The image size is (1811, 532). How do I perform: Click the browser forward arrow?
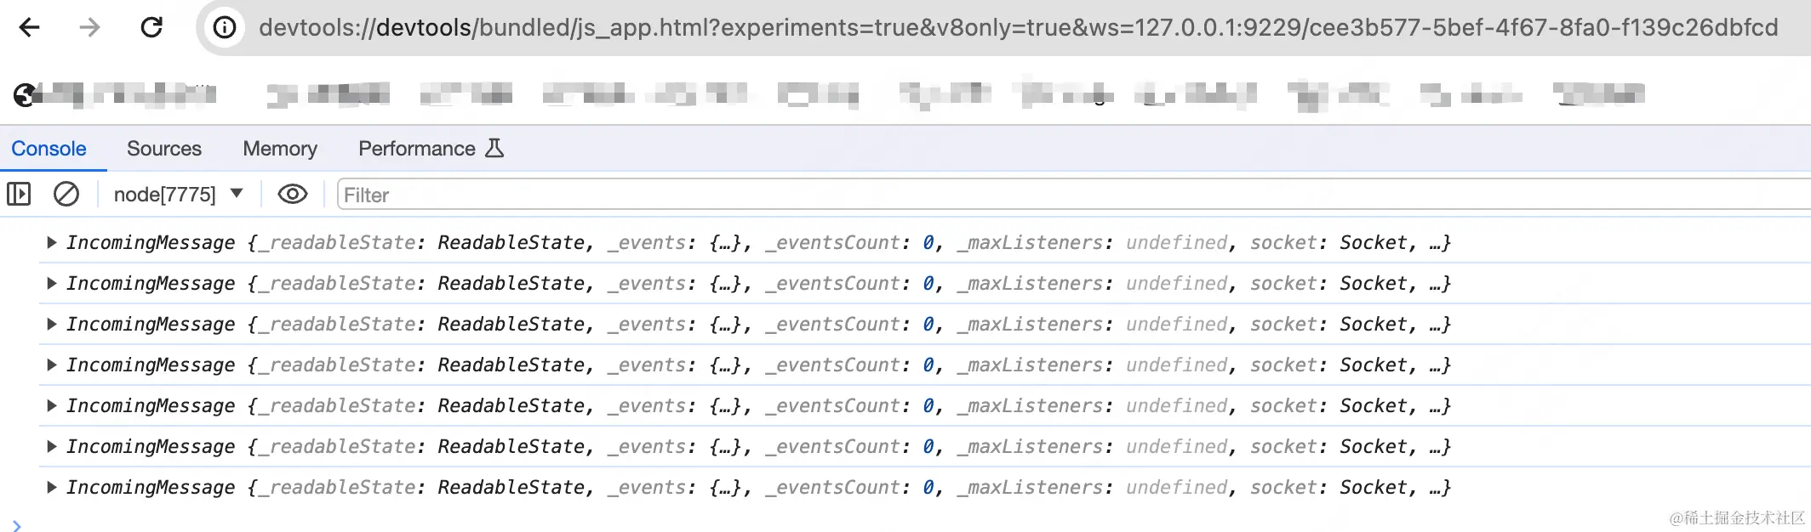[x=89, y=28]
